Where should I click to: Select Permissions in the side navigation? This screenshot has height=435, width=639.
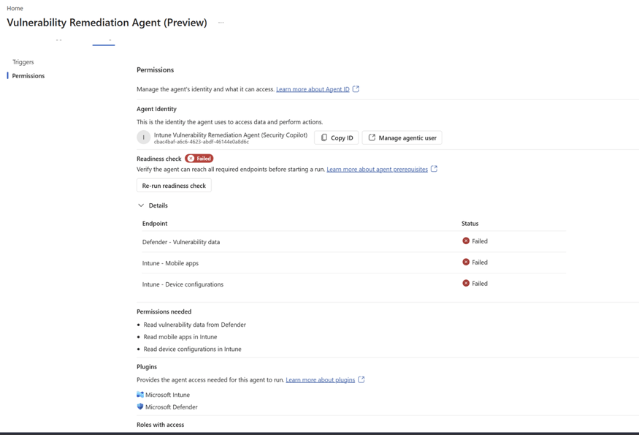click(28, 76)
